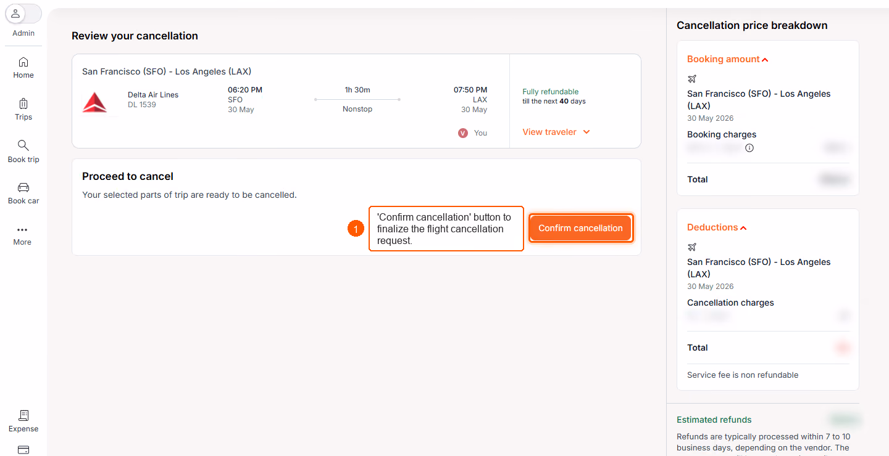Select the Book car icon
The width and height of the screenshot is (889, 456).
pos(23,187)
